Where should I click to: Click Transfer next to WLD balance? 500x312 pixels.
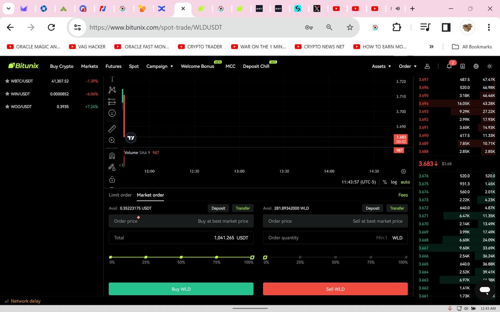tap(397, 208)
